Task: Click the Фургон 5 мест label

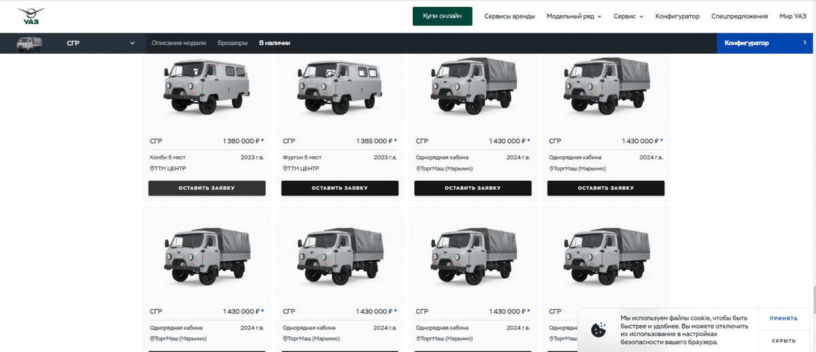Action: [302, 157]
